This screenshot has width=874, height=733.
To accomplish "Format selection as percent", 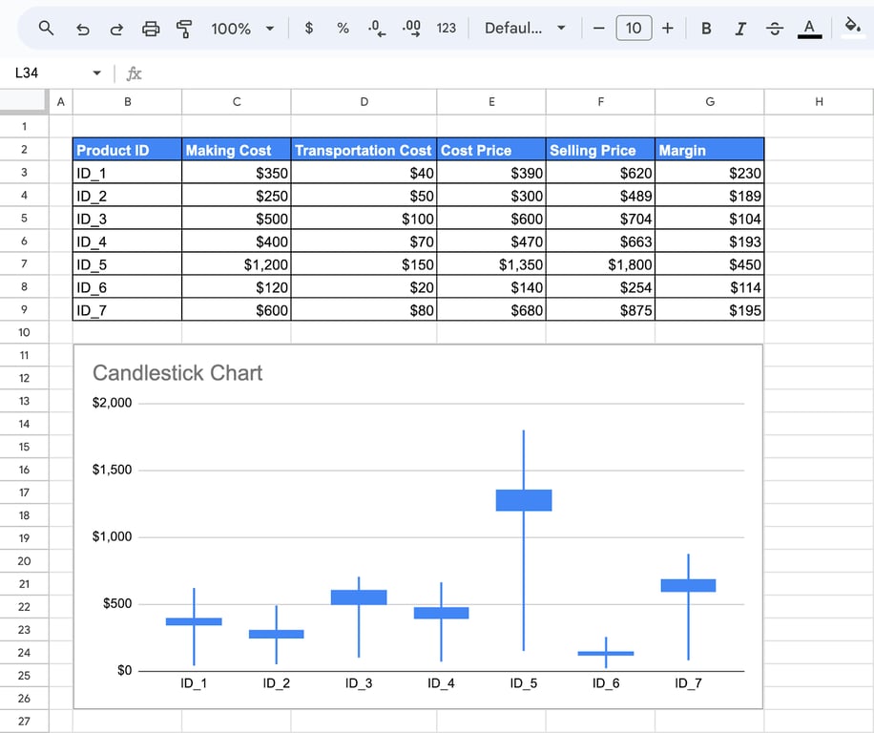I will (x=343, y=28).
